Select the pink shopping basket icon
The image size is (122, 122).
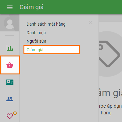tap(10, 65)
